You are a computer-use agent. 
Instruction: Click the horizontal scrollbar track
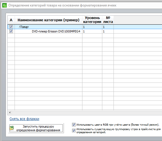click(87, 112)
